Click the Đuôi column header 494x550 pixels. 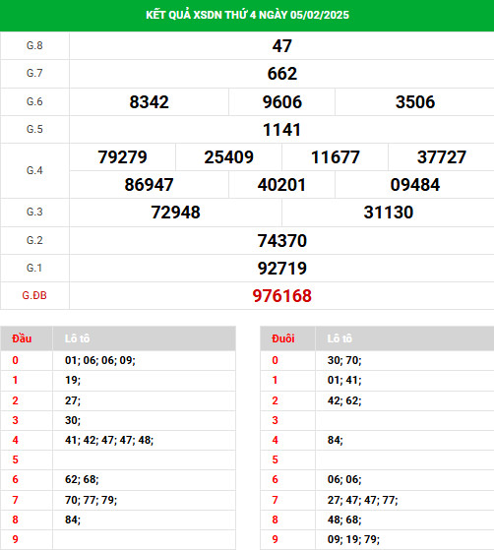pyautogui.click(x=283, y=338)
